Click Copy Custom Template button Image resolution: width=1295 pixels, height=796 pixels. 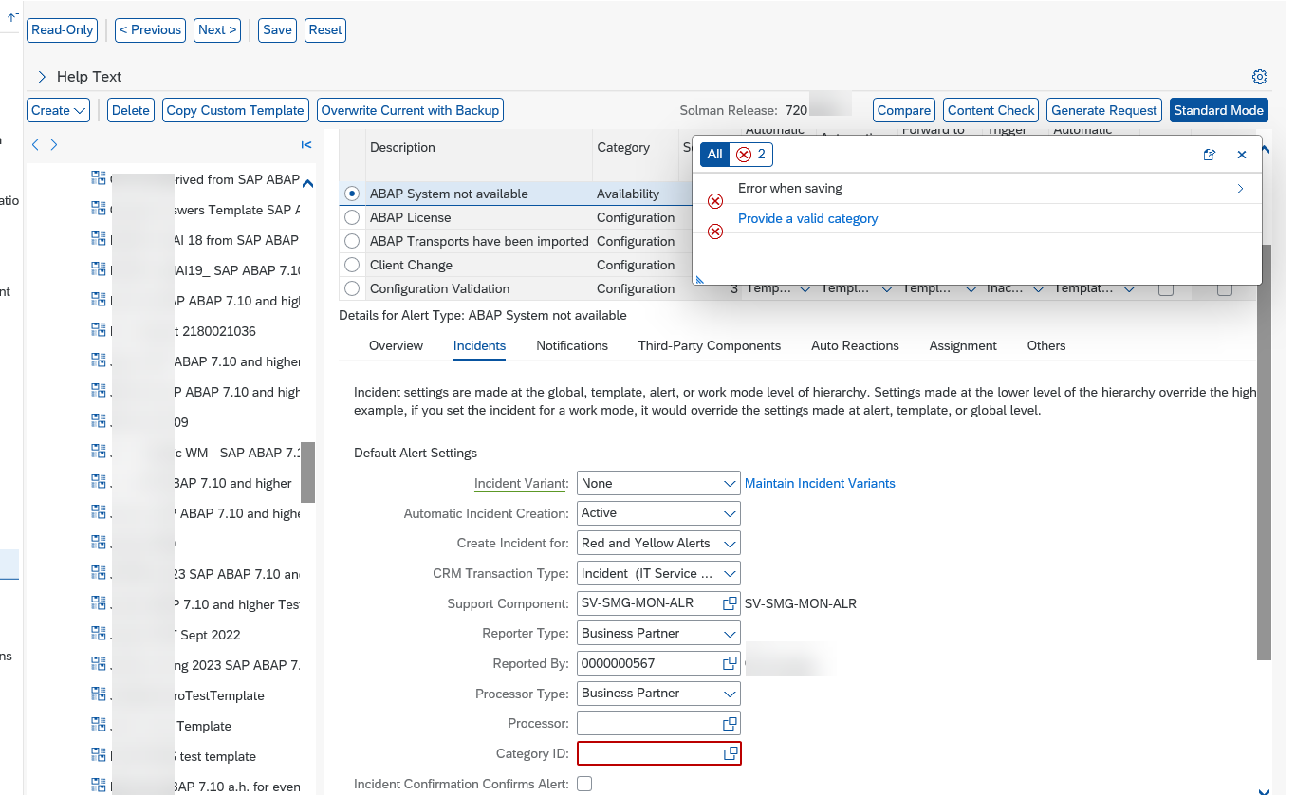pyautogui.click(x=235, y=110)
